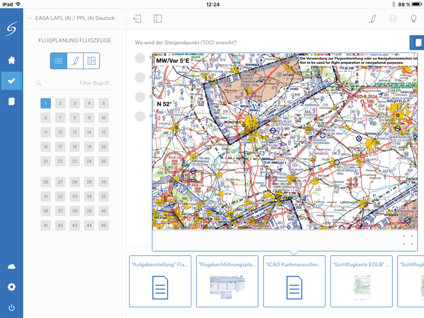The height and width of the screenshot is (318, 424).
Task: Go to question 33
Action: [x=75, y=196]
